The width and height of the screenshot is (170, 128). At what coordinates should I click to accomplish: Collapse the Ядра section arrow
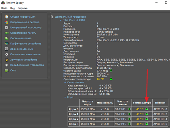65,97
